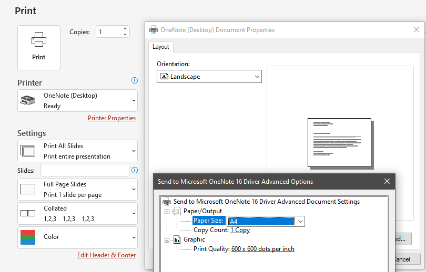
Task: Click the Edit Header & Footer link
Action: point(106,255)
